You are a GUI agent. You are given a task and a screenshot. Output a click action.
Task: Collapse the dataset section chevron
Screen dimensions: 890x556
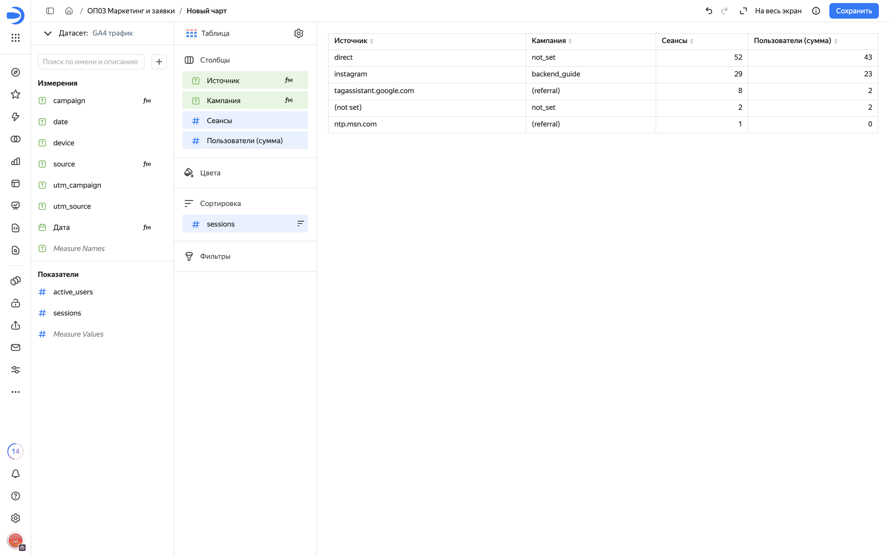tap(48, 33)
